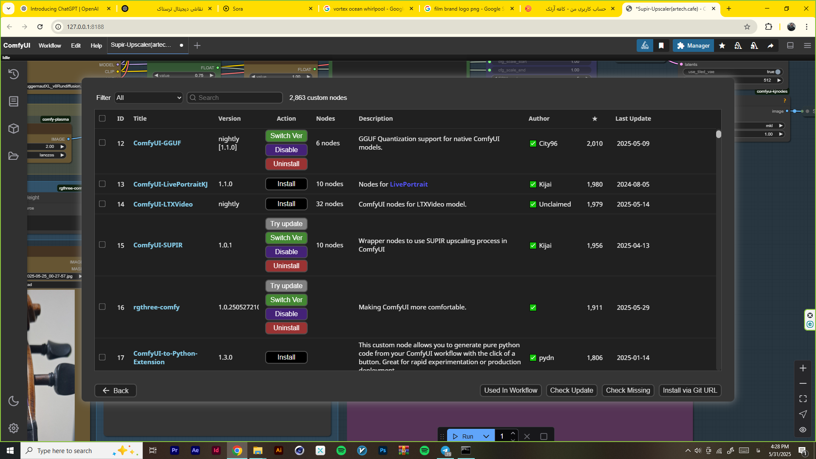
Task: Open the Filter All dropdown
Action: pos(148,98)
